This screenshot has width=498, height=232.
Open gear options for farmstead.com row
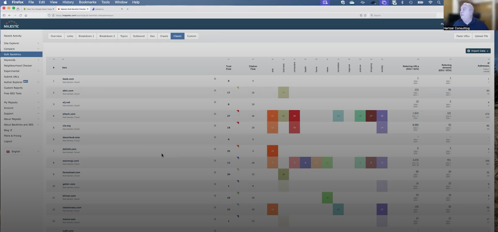point(215,172)
